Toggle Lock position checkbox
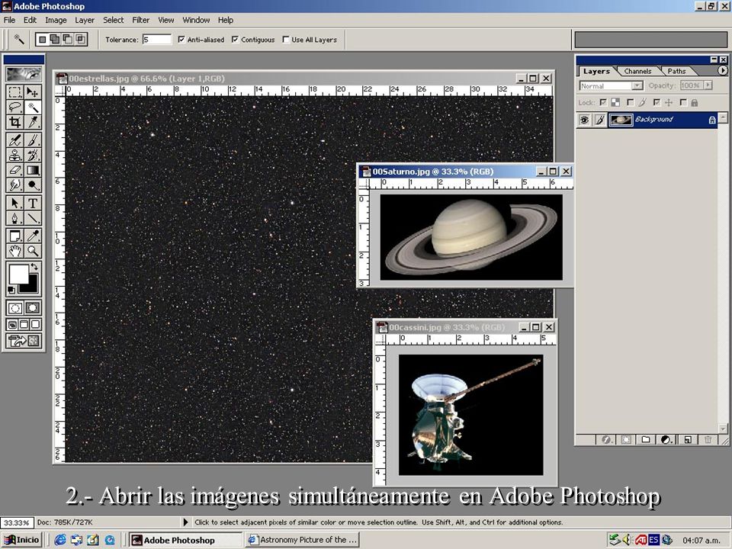This screenshot has height=549, width=732. pyautogui.click(x=657, y=102)
